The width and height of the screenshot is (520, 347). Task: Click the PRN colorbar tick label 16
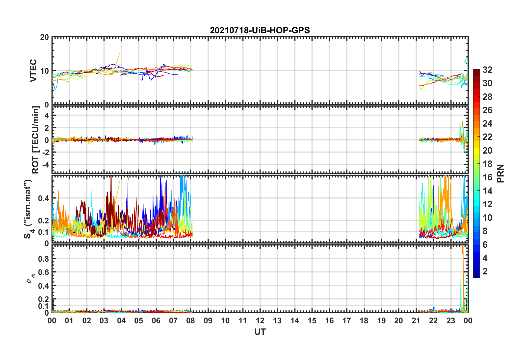point(487,177)
